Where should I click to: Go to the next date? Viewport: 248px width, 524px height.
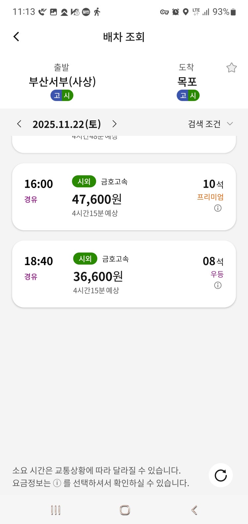[114, 124]
